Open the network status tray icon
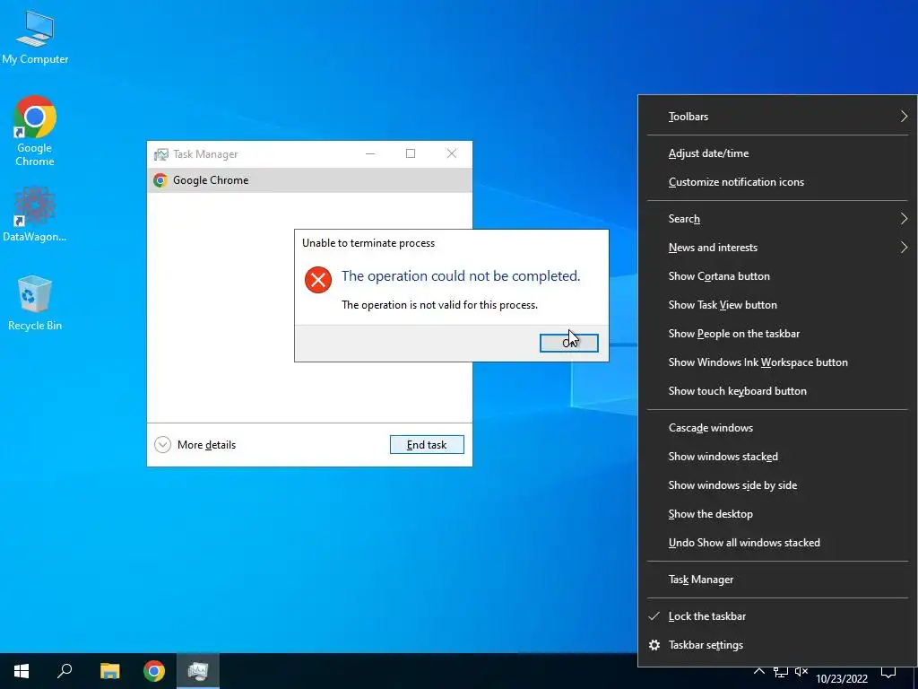This screenshot has width=918, height=689. tap(781, 671)
